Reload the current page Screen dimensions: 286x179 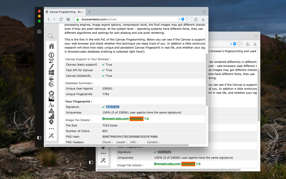(61, 19)
